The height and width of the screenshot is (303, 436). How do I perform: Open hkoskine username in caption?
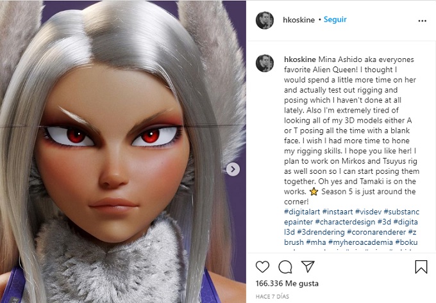click(300, 59)
